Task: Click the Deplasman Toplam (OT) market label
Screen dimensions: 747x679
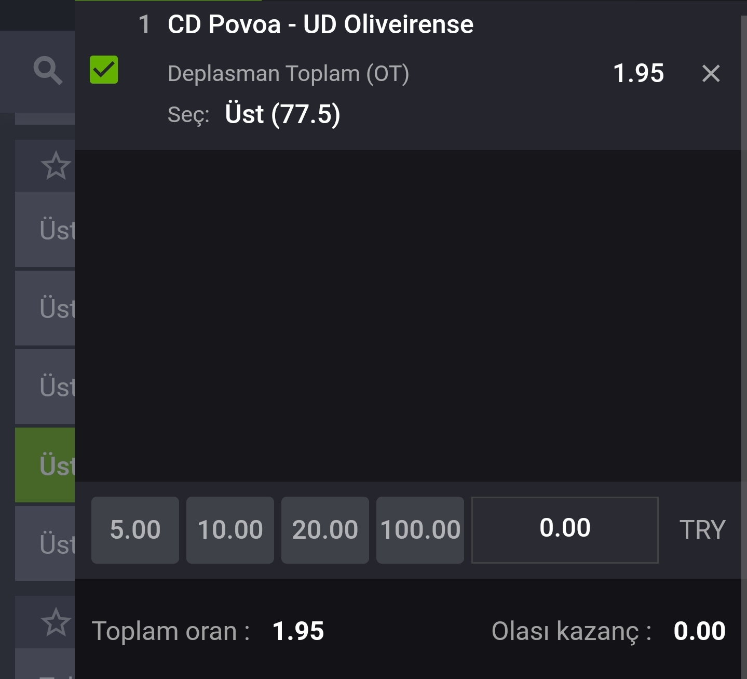Action: pos(289,74)
